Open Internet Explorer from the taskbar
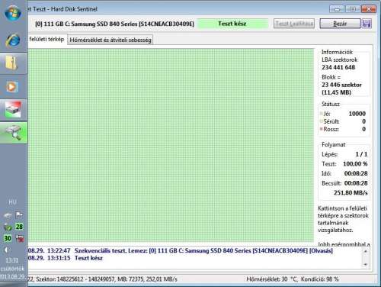The height and width of the screenshot is (287, 381). (13, 40)
